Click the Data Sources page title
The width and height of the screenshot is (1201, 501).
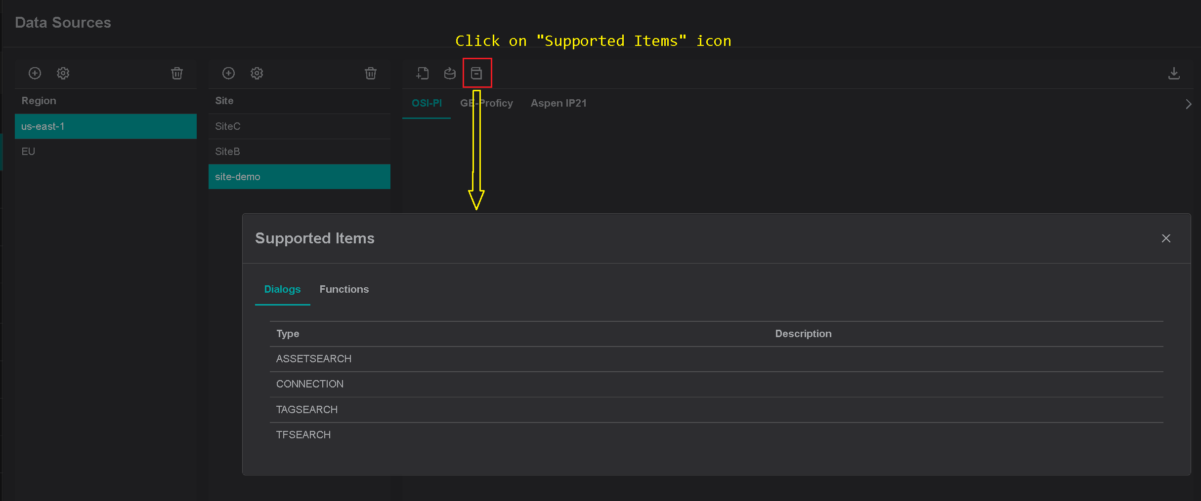pyautogui.click(x=63, y=23)
